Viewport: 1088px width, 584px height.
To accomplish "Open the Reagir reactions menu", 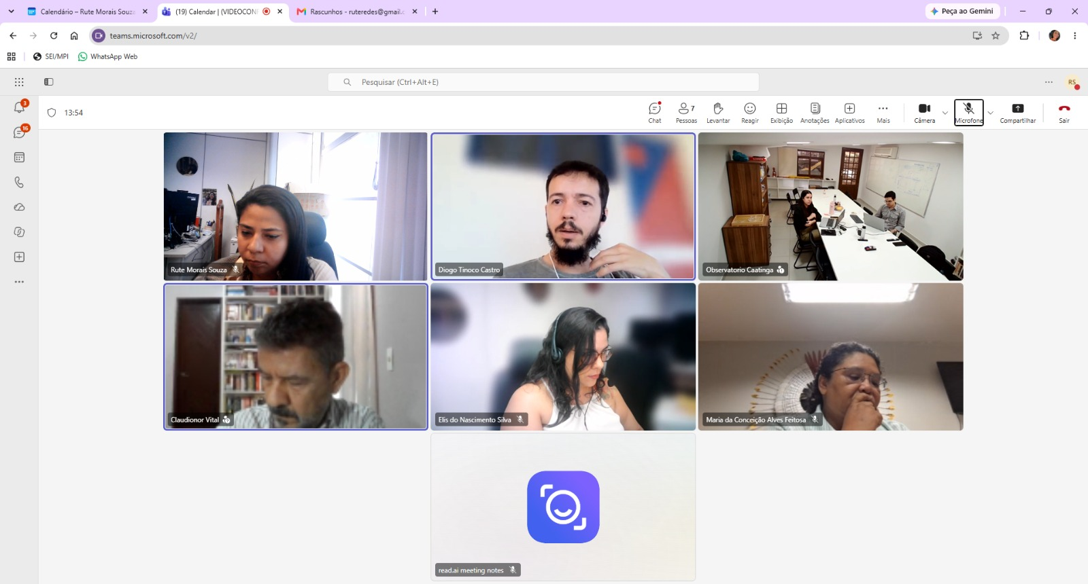I will coord(750,113).
